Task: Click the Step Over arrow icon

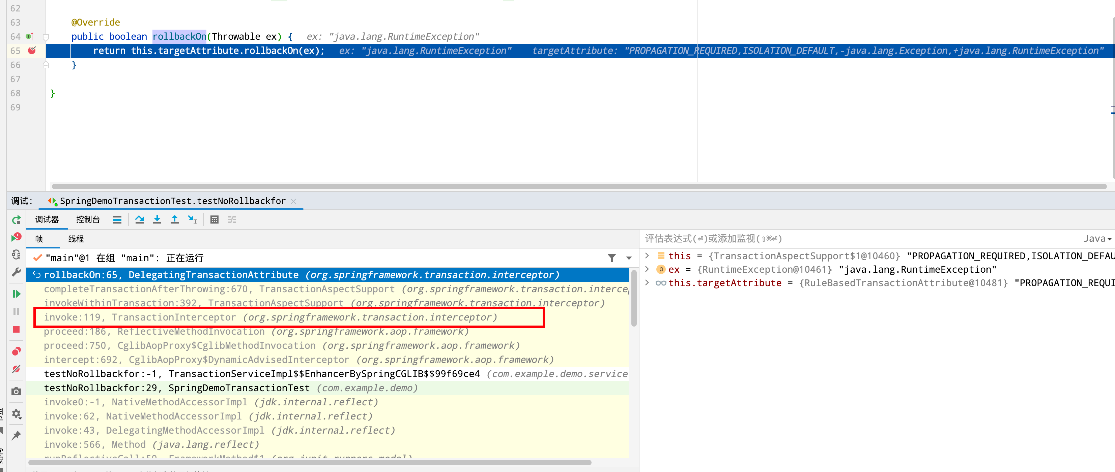Action: [139, 220]
